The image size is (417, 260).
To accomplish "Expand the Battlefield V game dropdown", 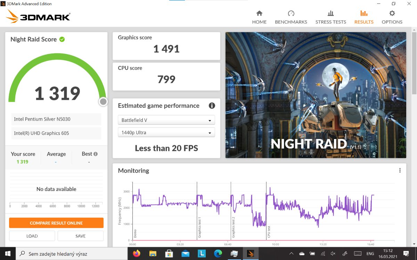I will click(x=166, y=120).
